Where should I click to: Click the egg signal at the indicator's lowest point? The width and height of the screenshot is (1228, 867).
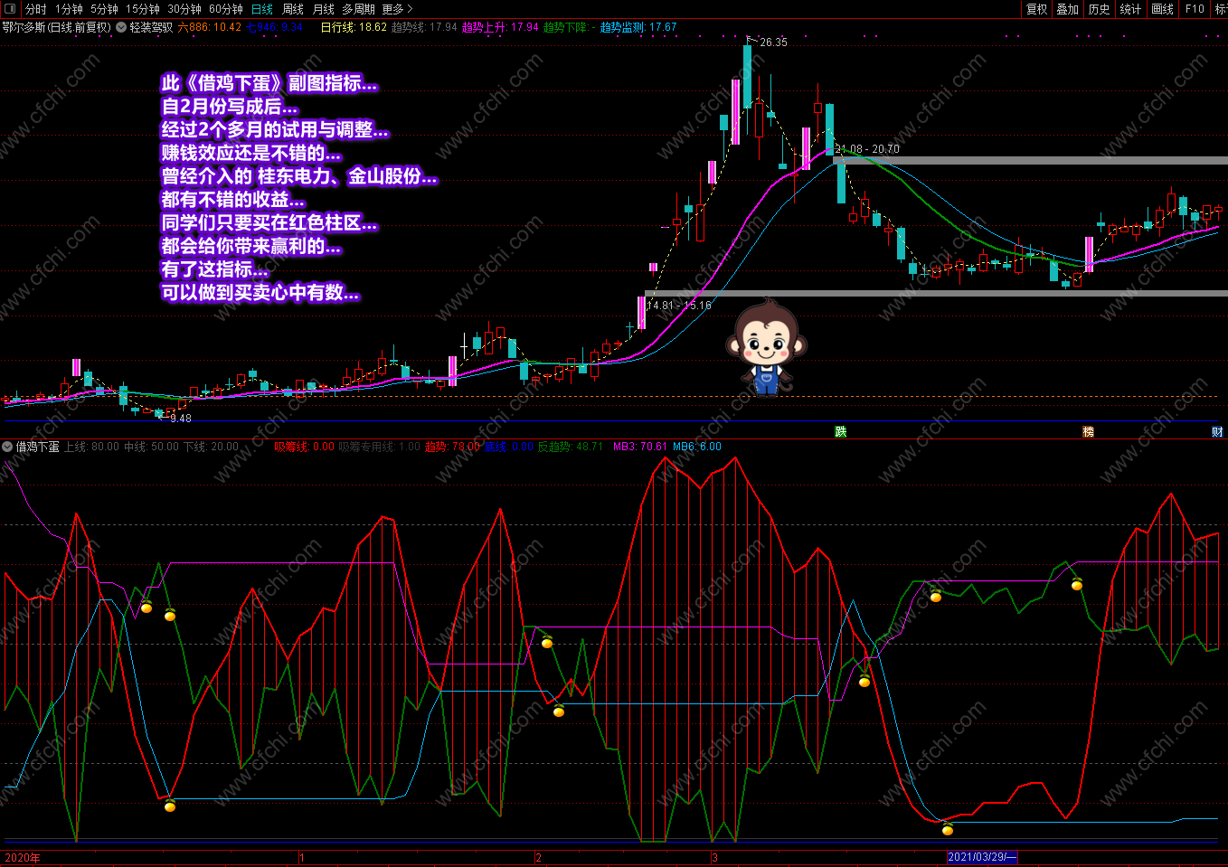click(x=947, y=828)
